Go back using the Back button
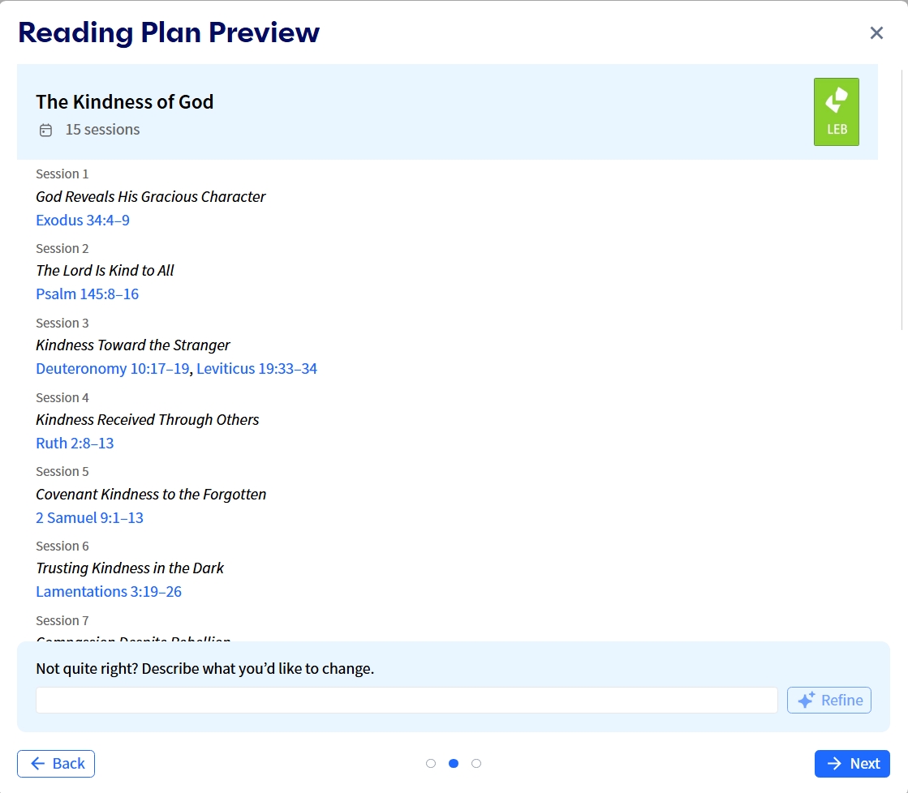The image size is (908, 793). (x=56, y=764)
